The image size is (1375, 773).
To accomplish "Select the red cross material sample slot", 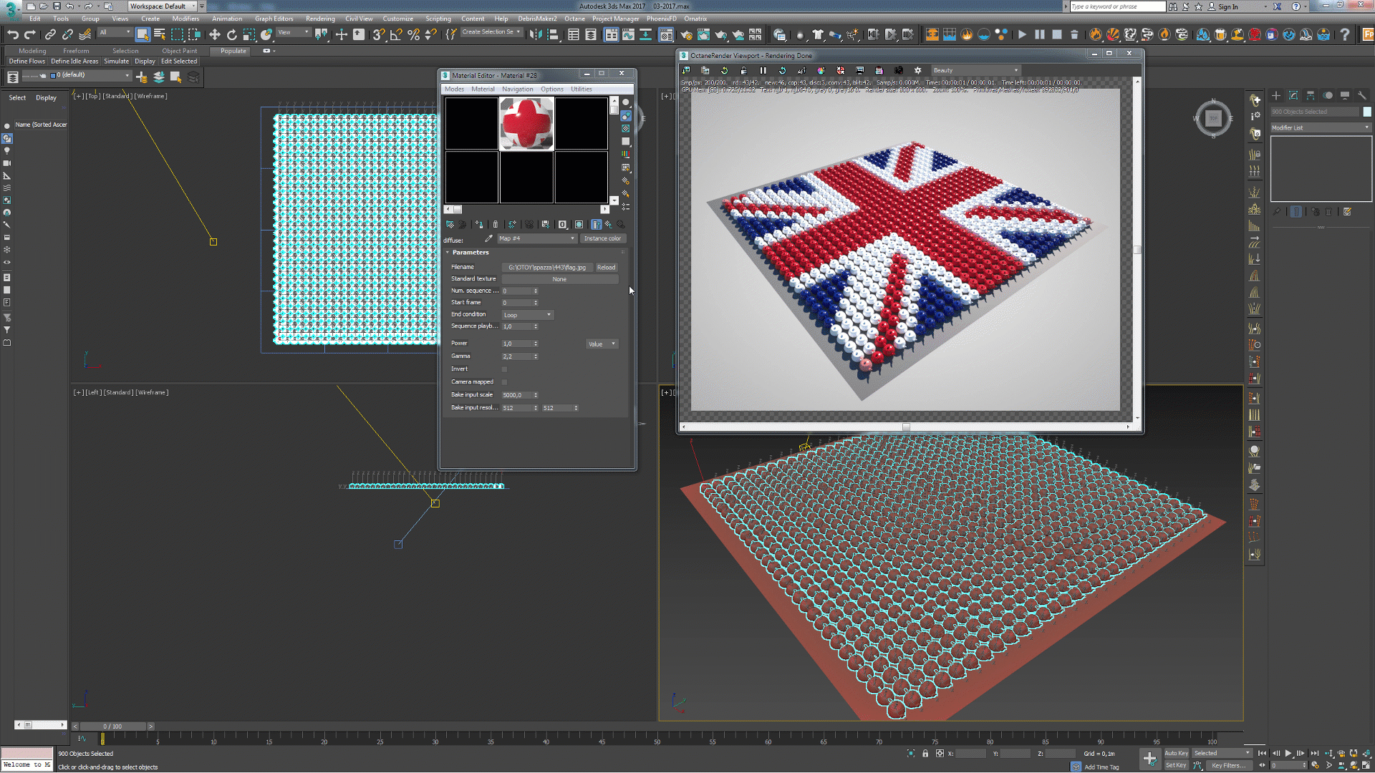I will pos(526,124).
